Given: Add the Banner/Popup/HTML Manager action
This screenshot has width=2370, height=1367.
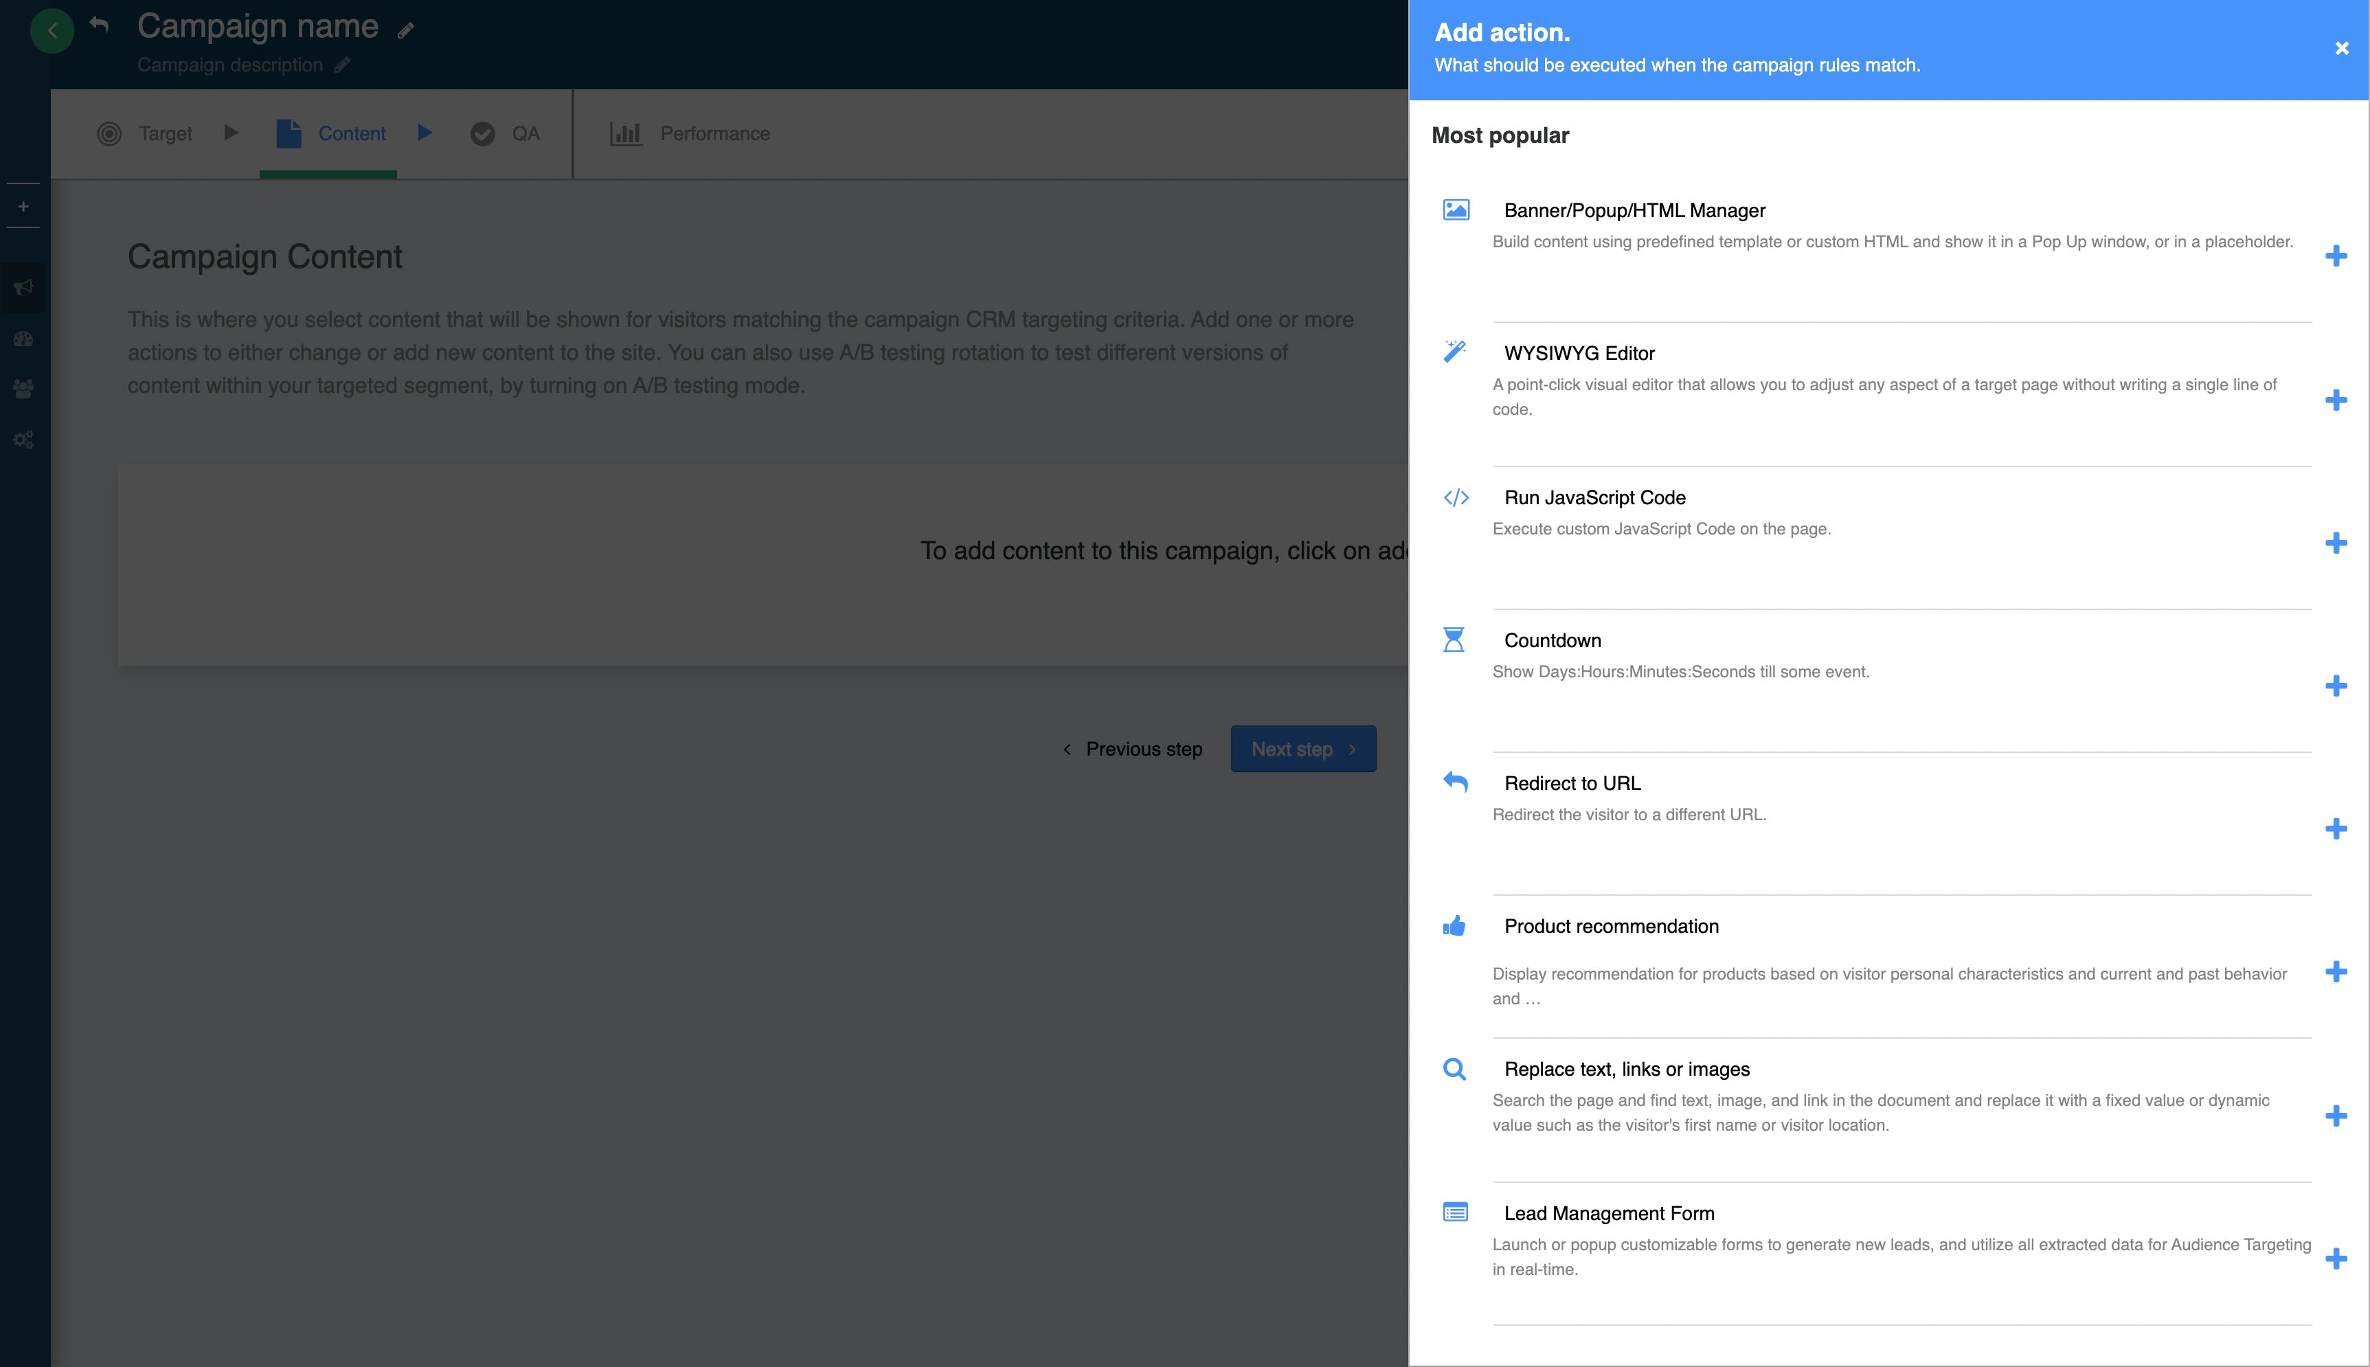Looking at the screenshot, I should [2335, 256].
